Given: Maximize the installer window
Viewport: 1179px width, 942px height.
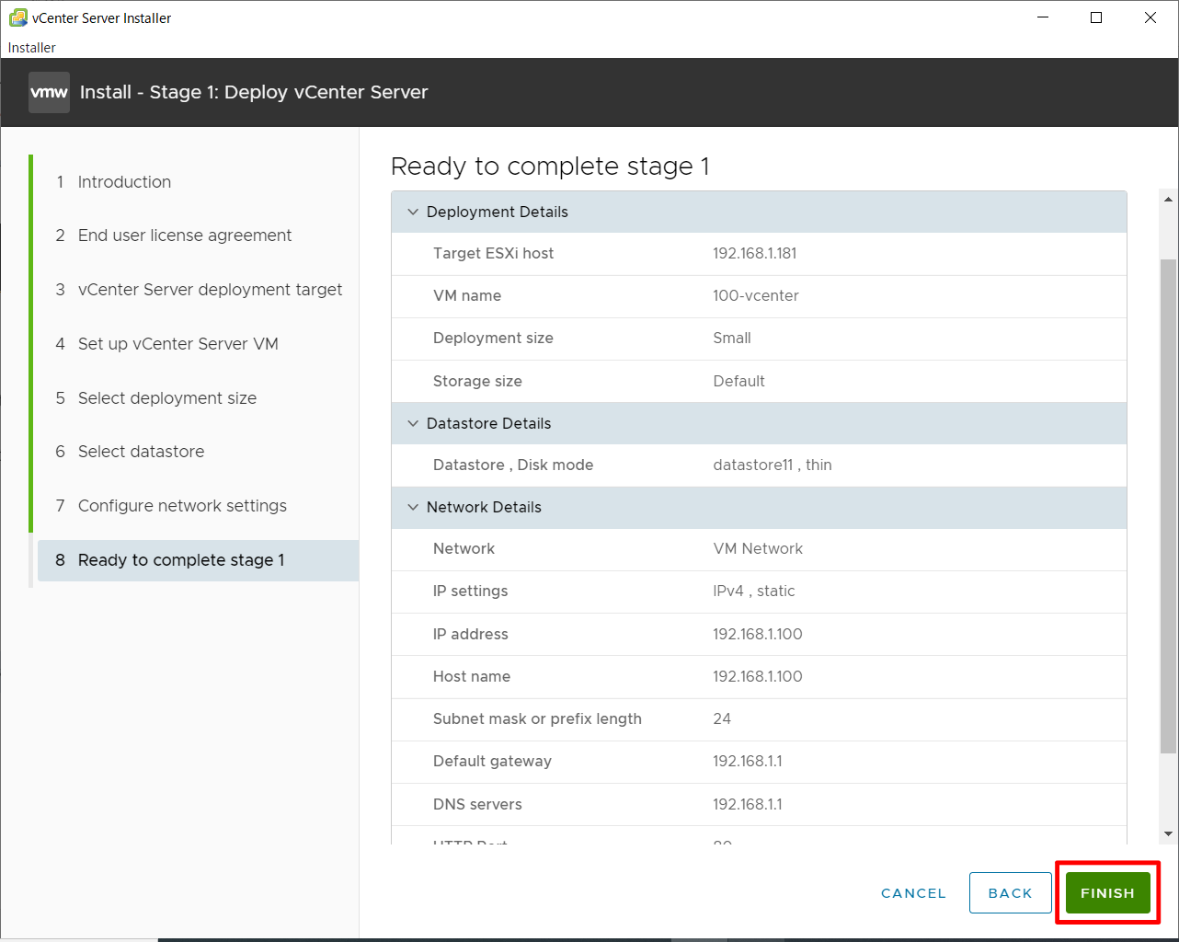Looking at the screenshot, I should [x=1096, y=17].
